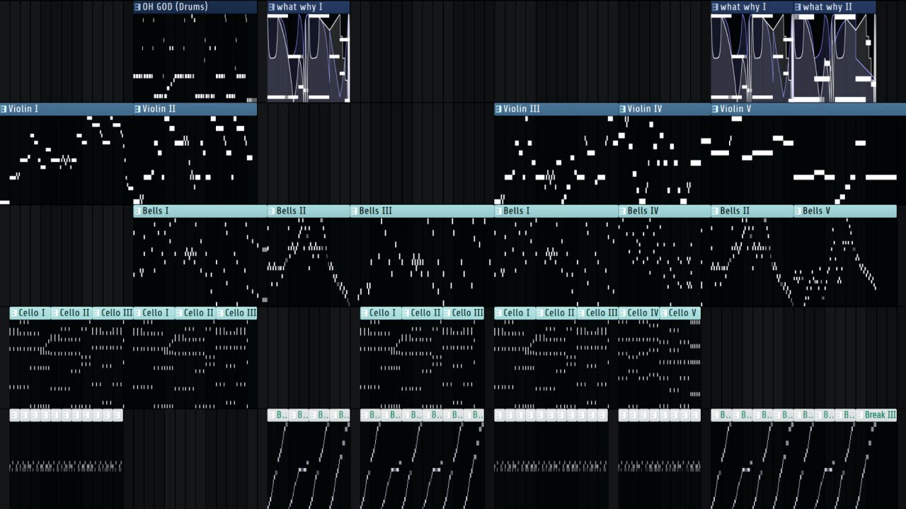
Task: Open Cello I icon beneath the Violin I clip
Action: coord(14,312)
